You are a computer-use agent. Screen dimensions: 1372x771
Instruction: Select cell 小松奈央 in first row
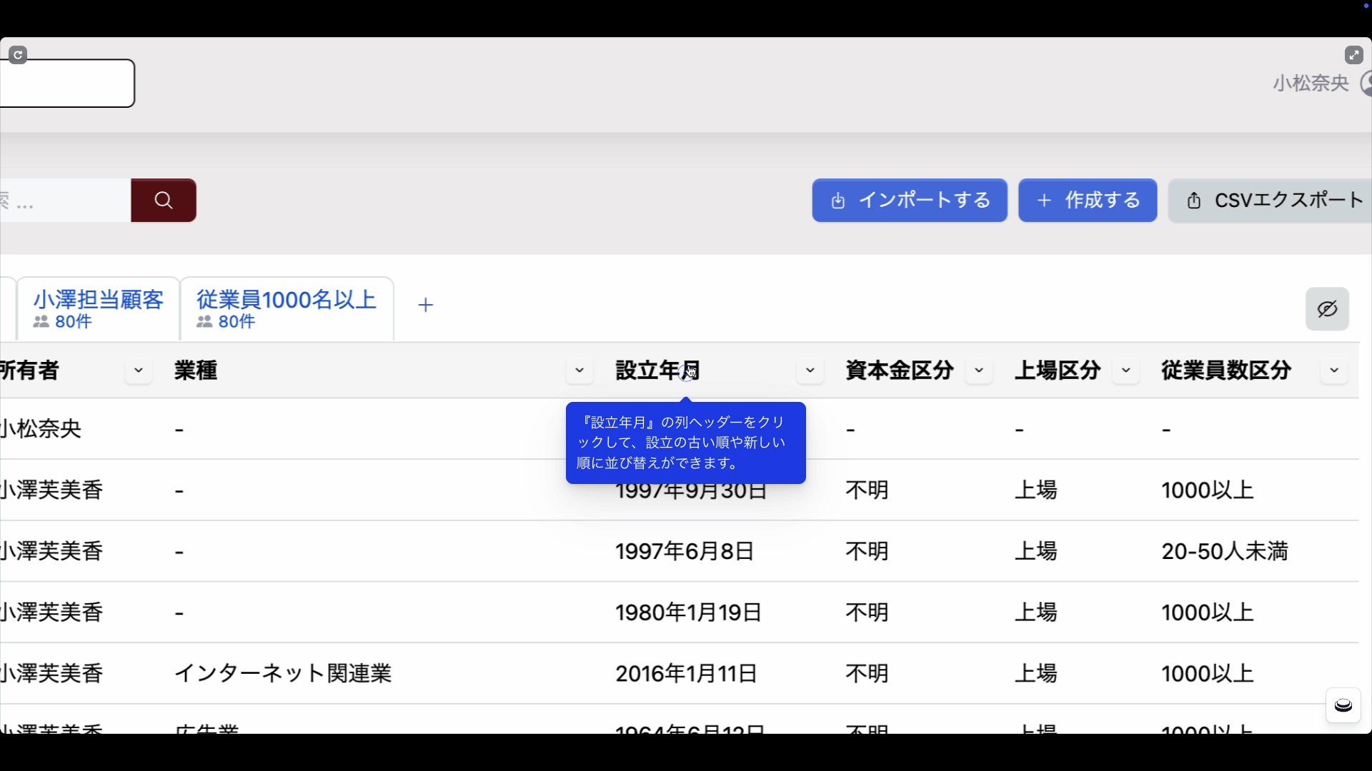(x=41, y=429)
